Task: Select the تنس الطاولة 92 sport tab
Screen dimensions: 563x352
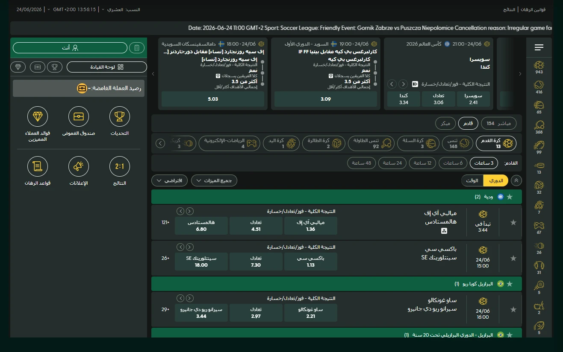Action: point(371,143)
